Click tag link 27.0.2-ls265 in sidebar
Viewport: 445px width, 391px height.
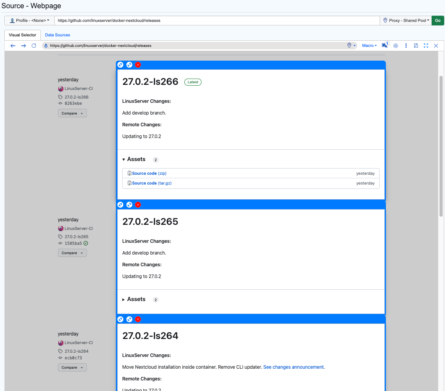76,237
